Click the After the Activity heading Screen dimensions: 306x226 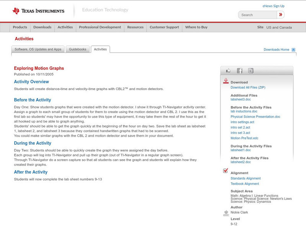[x=31, y=172]
